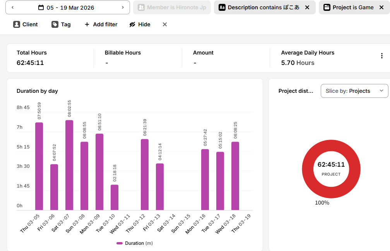Click the Add filter button

pos(101,24)
